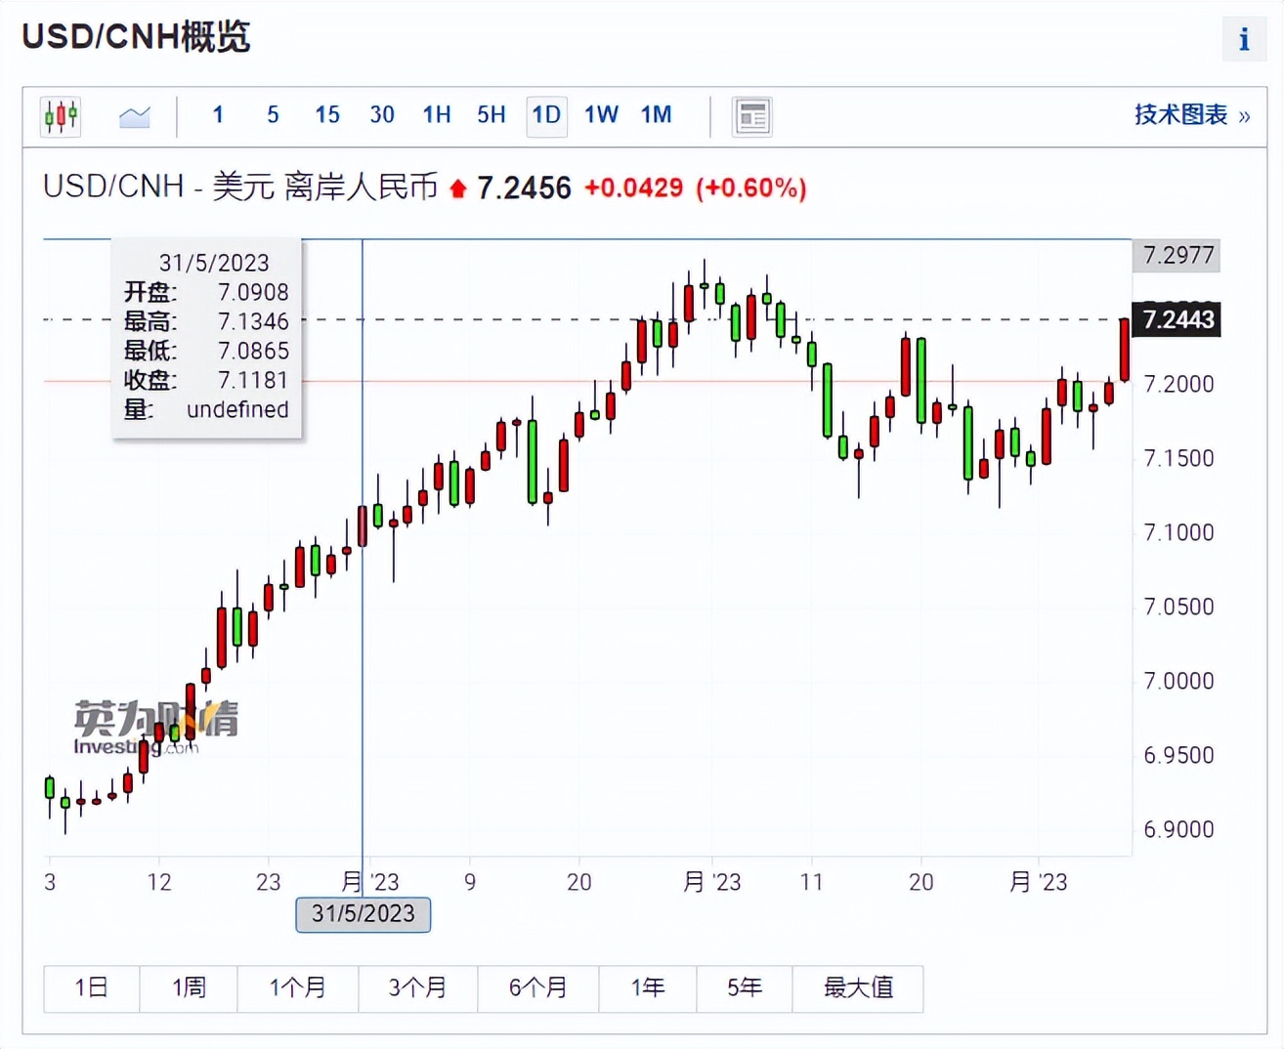Choose the 1M monthly interval

point(656,115)
